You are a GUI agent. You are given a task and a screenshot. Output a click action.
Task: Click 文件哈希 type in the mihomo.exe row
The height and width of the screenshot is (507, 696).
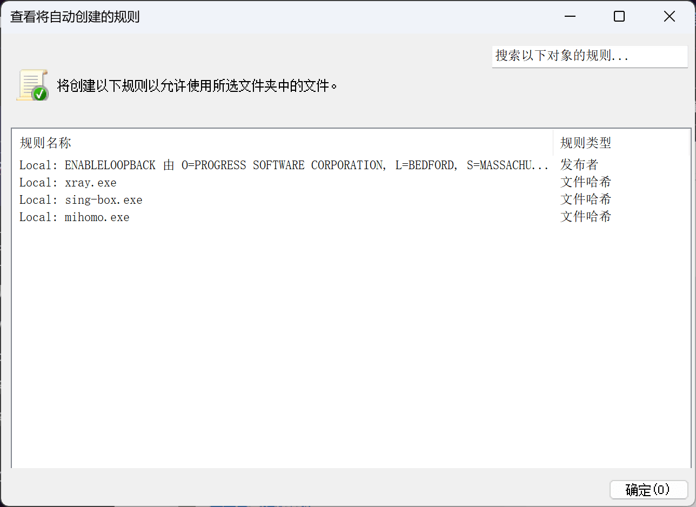click(586, 217)
